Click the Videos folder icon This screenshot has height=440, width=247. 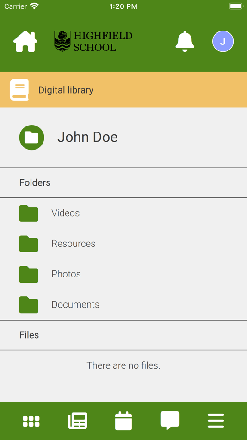[x=29, y=214]
